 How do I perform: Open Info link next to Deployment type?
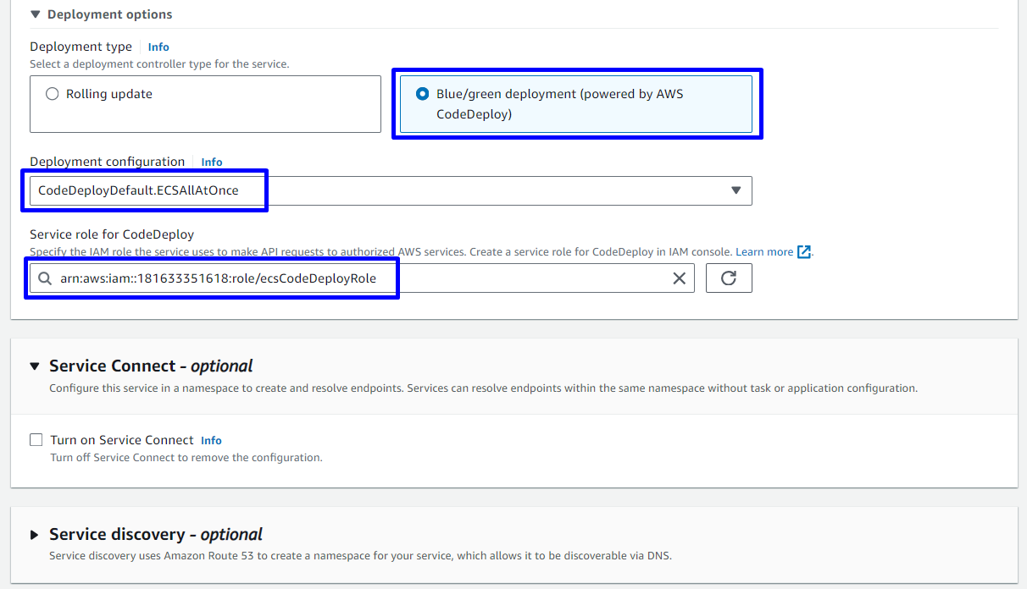[x=158, y=47]
